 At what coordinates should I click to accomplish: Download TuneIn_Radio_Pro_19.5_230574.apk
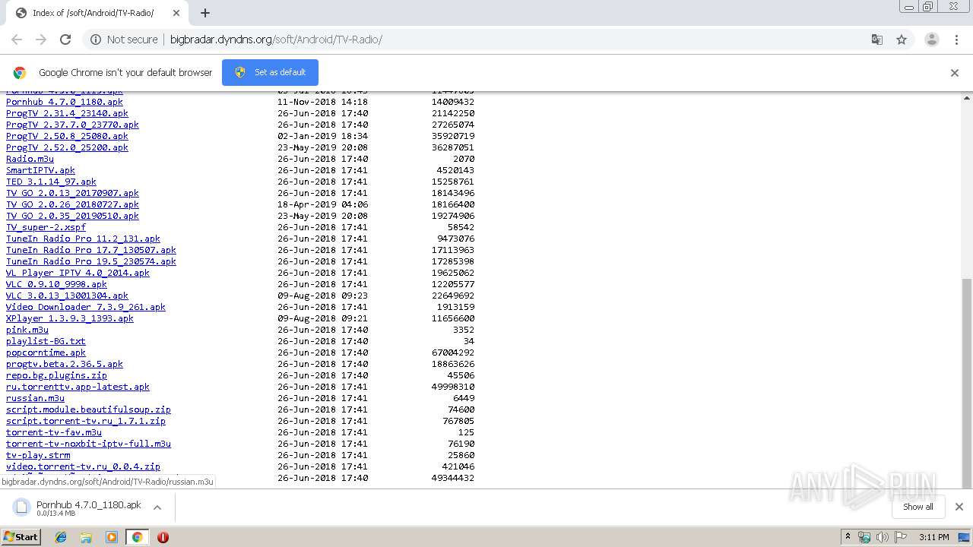91,261
